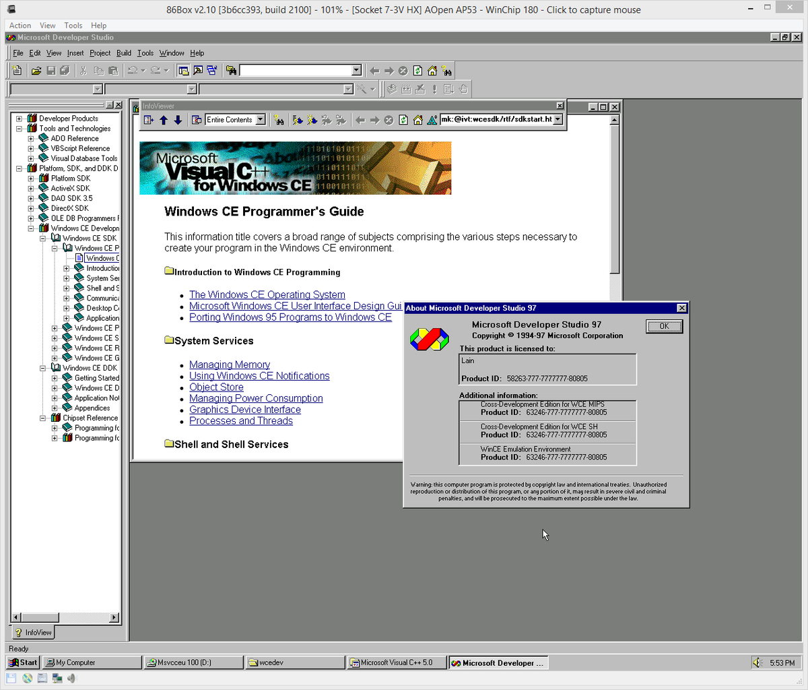
Task: Open Using Windows CE Notifications link
Action: tap(259, 376)
